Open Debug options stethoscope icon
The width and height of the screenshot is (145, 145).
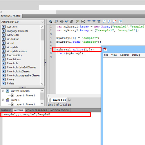83,21
